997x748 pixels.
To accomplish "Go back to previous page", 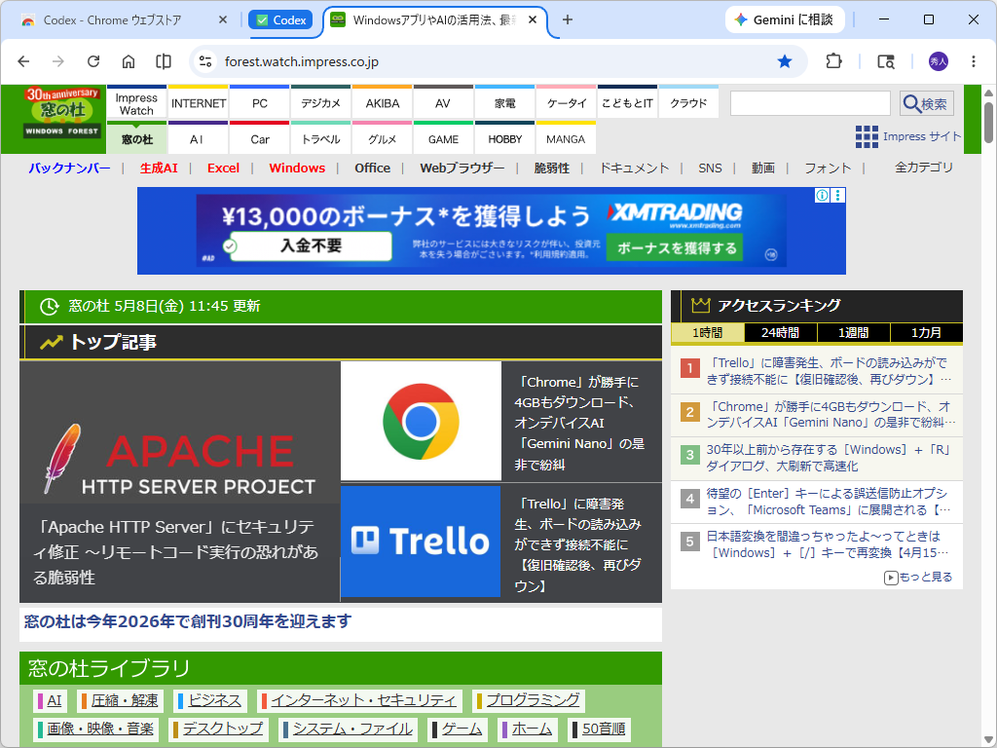I will pyautogui.click(x=23, y=61).
